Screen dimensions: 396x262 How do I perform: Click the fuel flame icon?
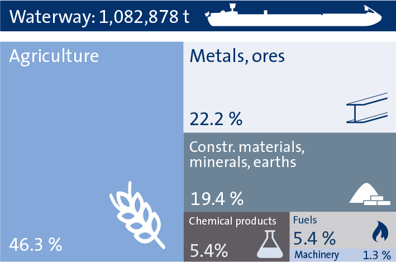380,231
